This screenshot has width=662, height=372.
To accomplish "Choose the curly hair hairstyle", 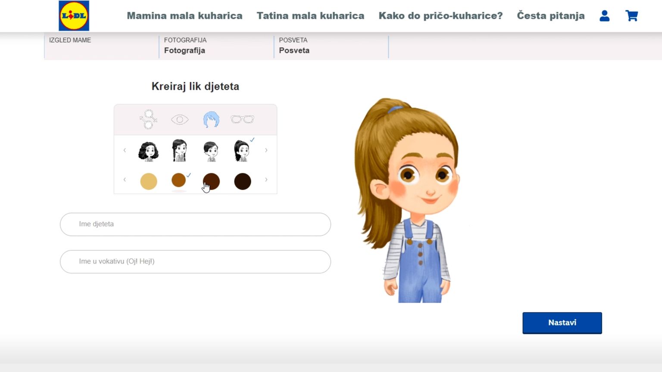I will pyautogui.click(x=148, y=151).
